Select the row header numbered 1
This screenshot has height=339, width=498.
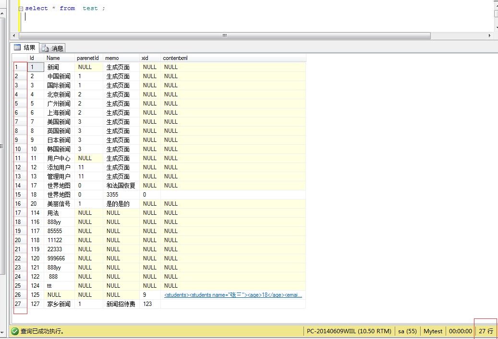click(20, 67)
